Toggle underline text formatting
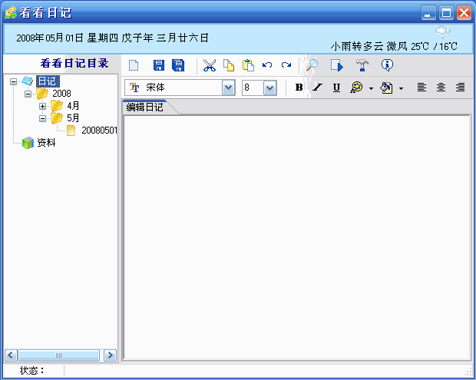476x380 pixels. 336,88
